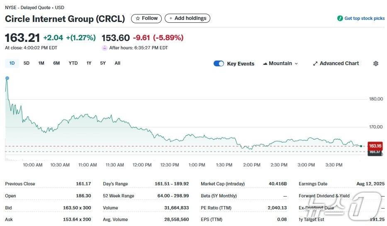Image resolution: width=387 pixels, height=226 pixels.
Task: Open the Get top stock picks link
Action: pos(364,18)
